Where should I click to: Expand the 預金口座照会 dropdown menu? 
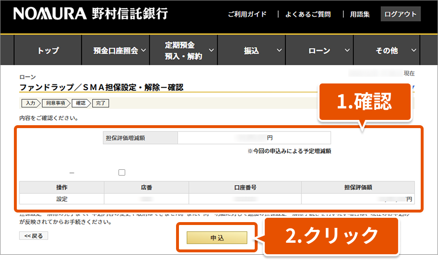[x=120, y=50]
